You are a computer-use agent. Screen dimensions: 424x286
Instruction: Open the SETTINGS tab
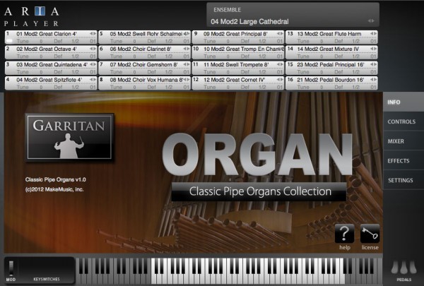[x=404, y=180]
